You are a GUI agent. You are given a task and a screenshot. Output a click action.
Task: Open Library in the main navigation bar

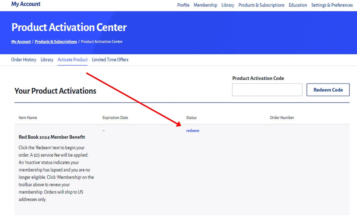point(228,5)
